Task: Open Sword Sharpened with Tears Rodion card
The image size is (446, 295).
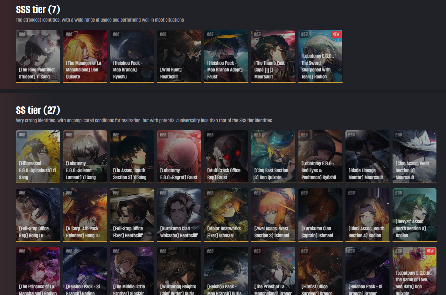Action: [x=320, y=56]
